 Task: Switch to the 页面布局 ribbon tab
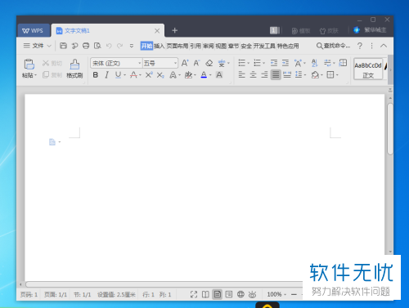[x=178, y=46]
